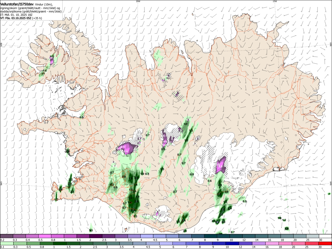Click the "15W" longitude label at the top
Screen dimensions: 332x249
pos(275,1)
